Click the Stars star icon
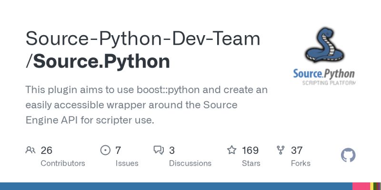The width and height of the screenshot is (381, 190). tap(231, 150)
